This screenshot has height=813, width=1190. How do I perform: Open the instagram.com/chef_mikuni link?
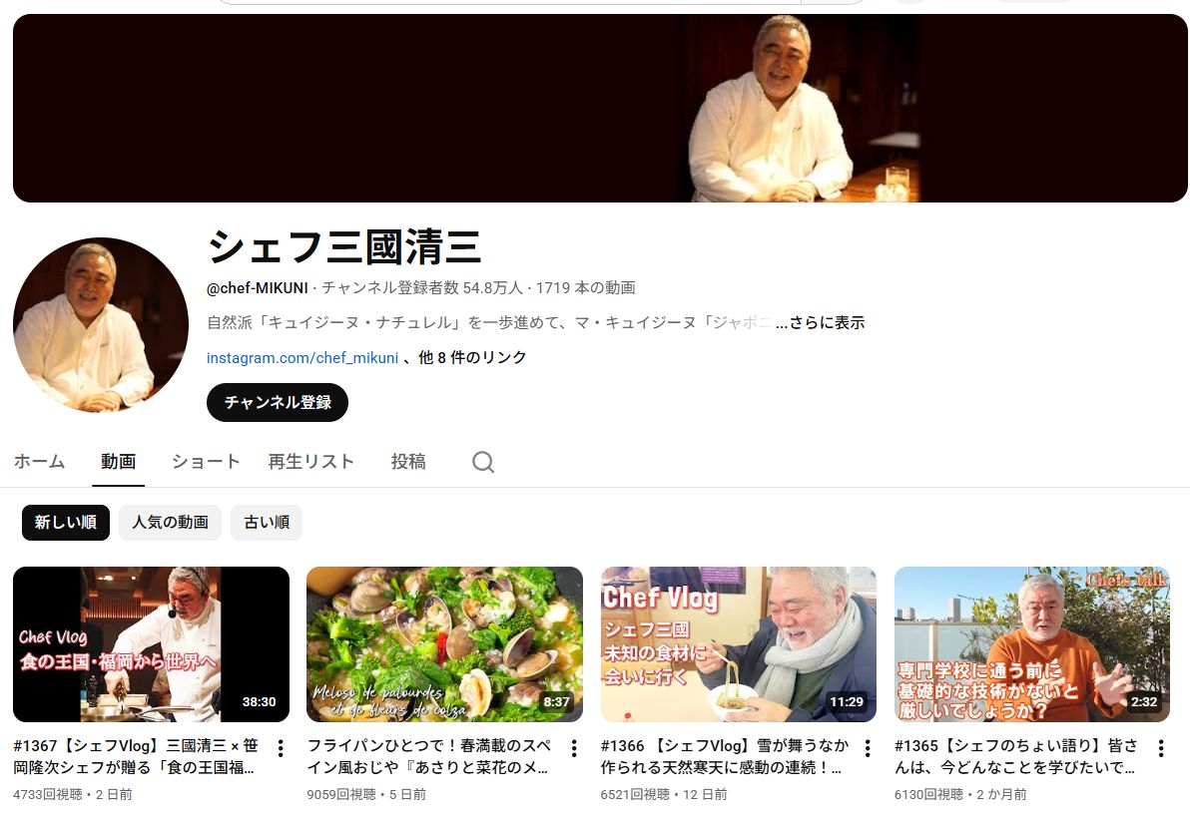click(302, 358)
